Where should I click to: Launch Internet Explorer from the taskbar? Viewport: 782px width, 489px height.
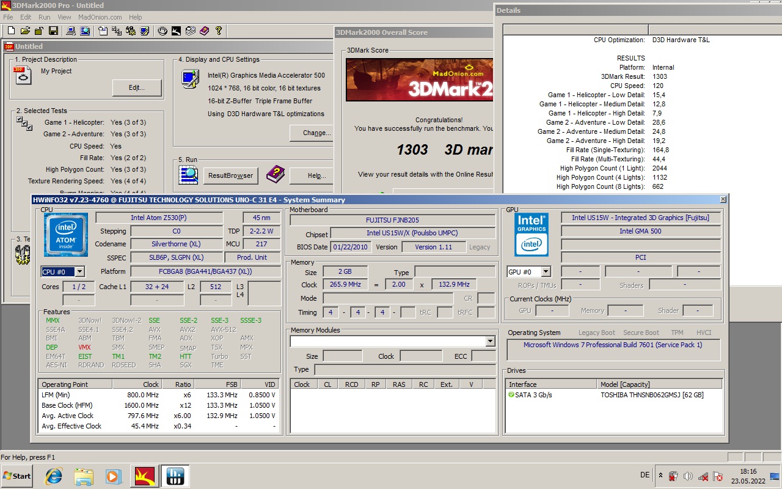click(x=54, y=476)
